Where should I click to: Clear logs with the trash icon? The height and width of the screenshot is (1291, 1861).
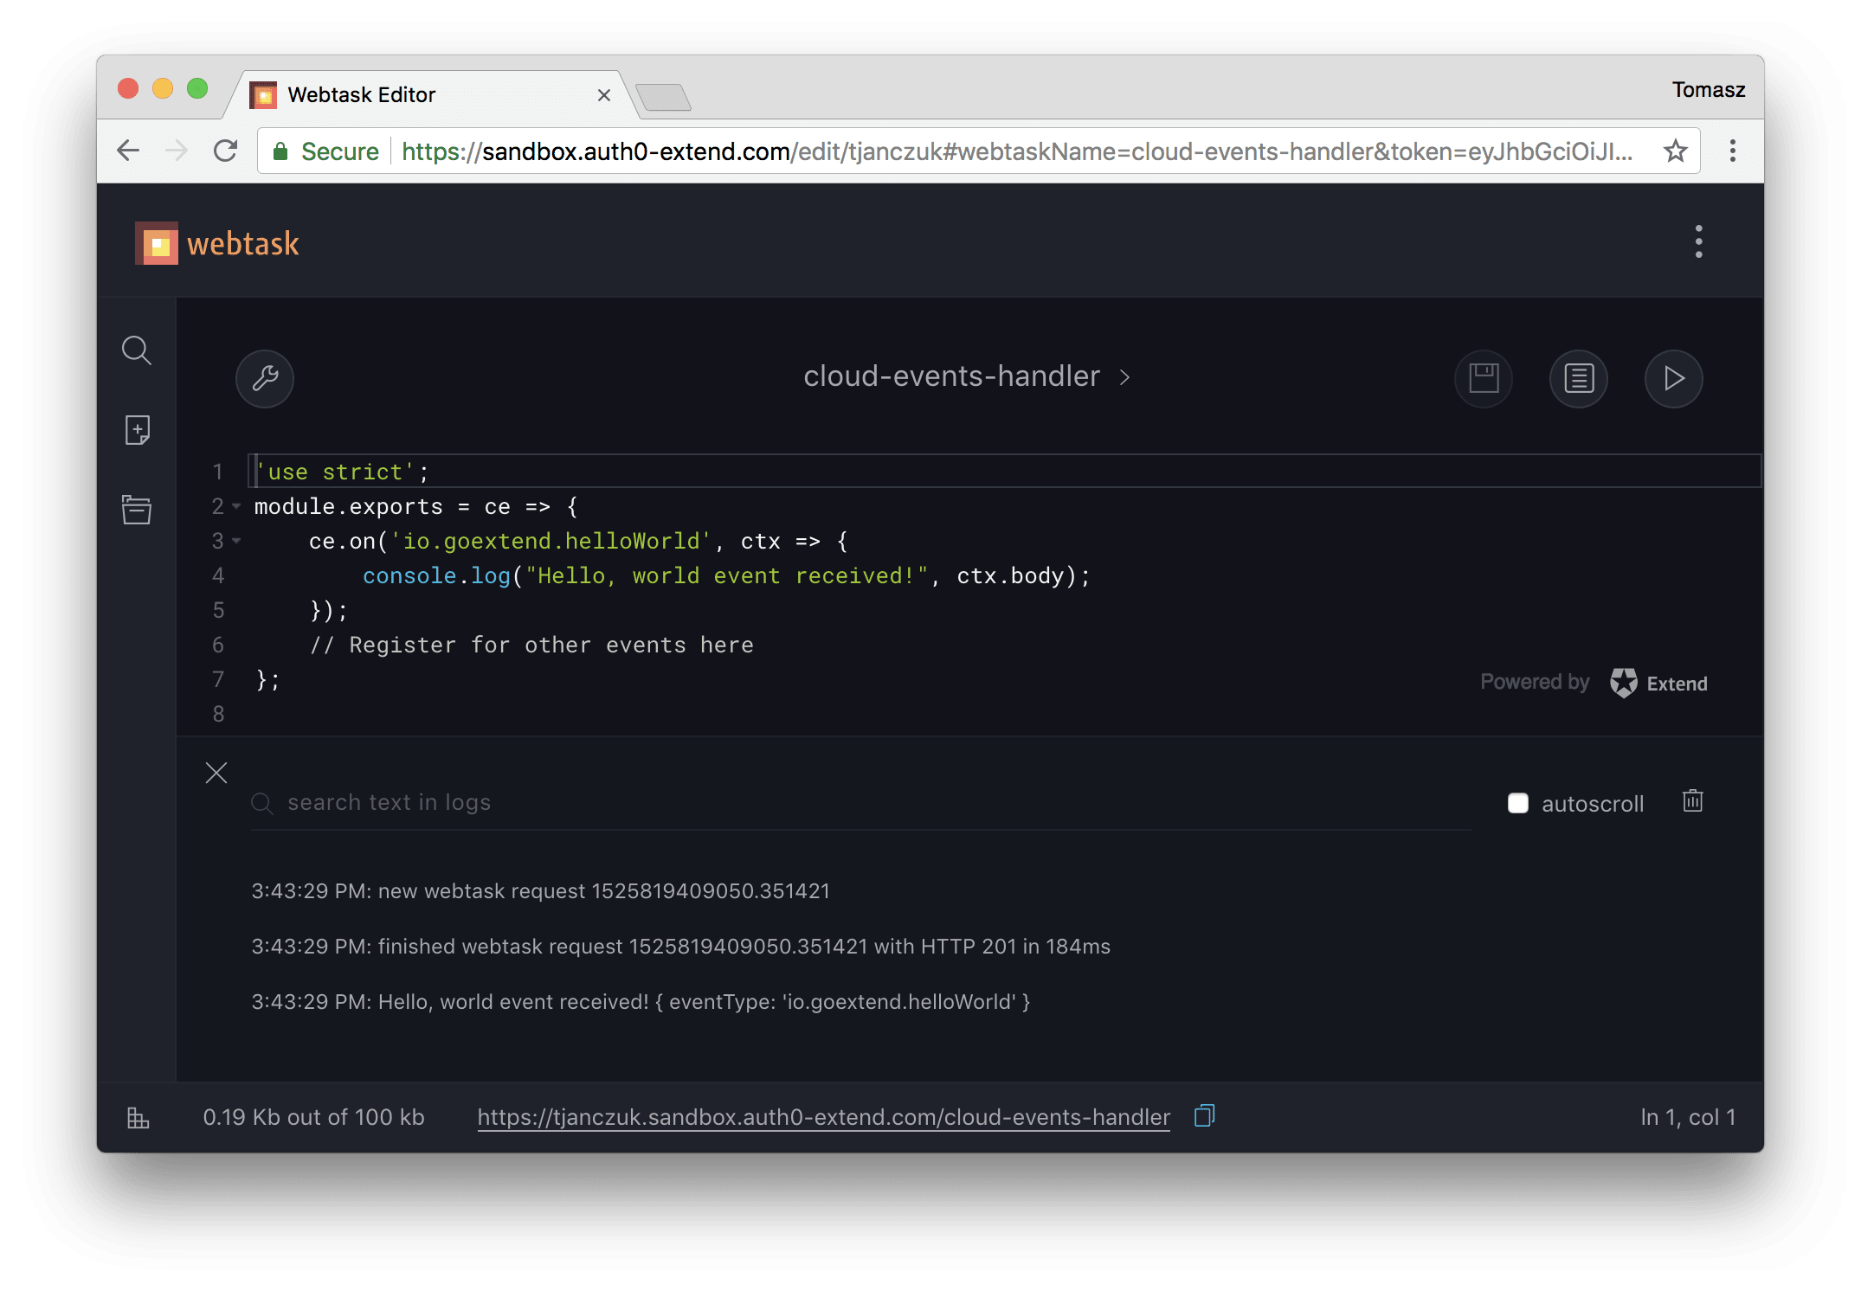[x=1693, y=801]
